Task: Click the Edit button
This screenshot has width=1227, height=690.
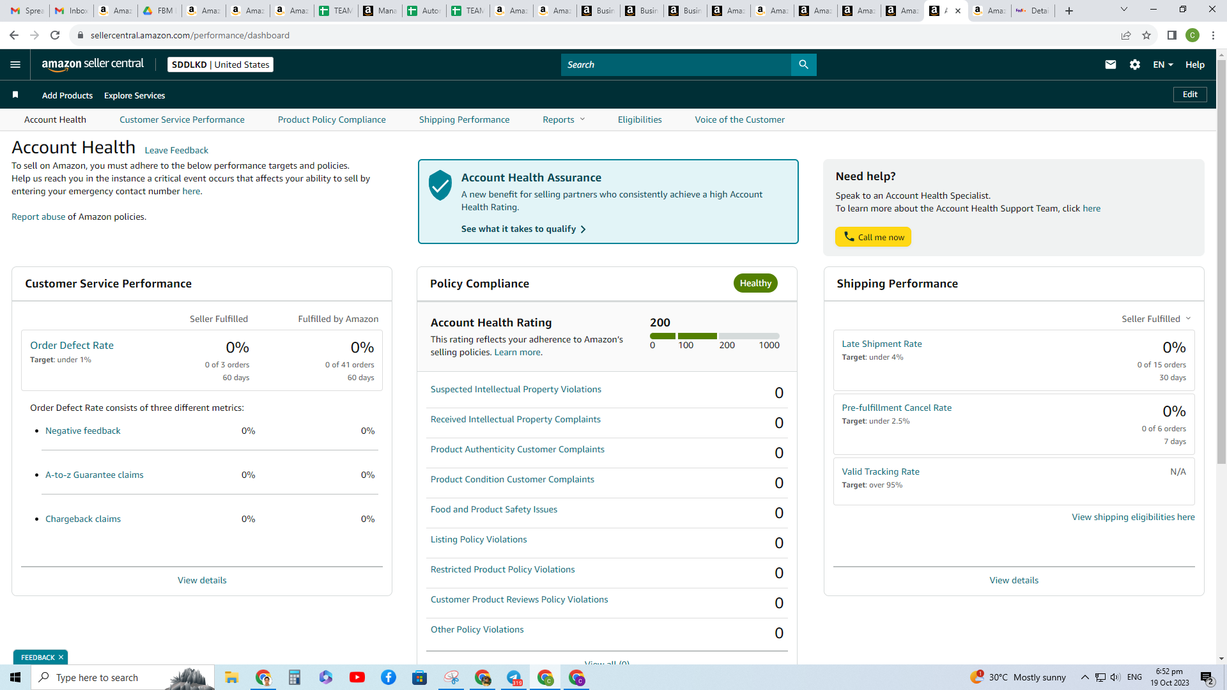Action: click(1190, 95)
